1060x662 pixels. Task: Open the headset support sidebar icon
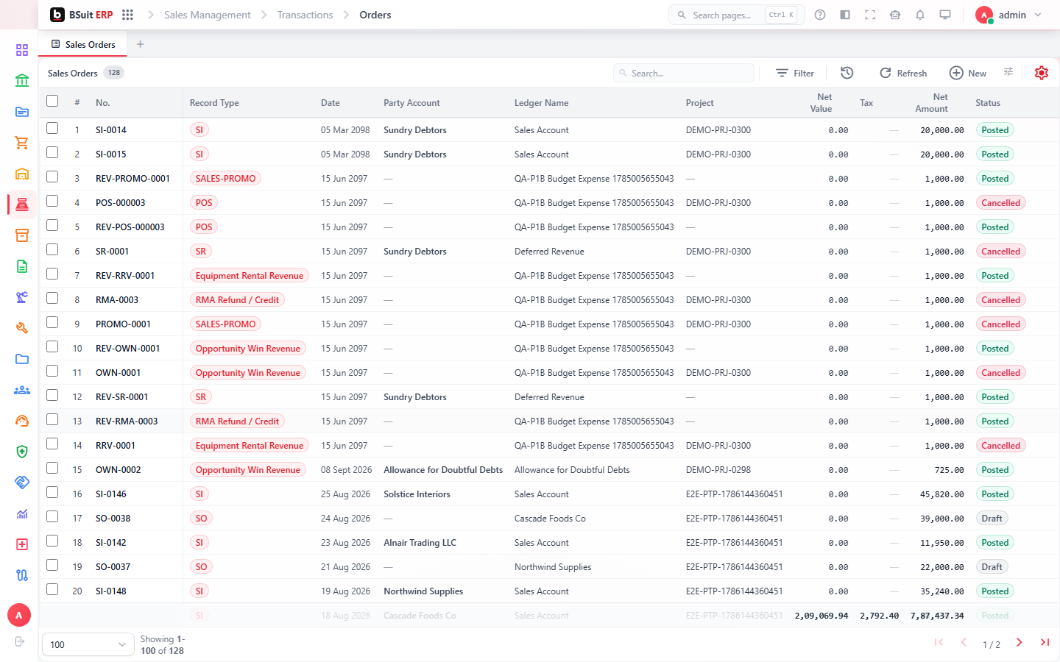point(22,421)
